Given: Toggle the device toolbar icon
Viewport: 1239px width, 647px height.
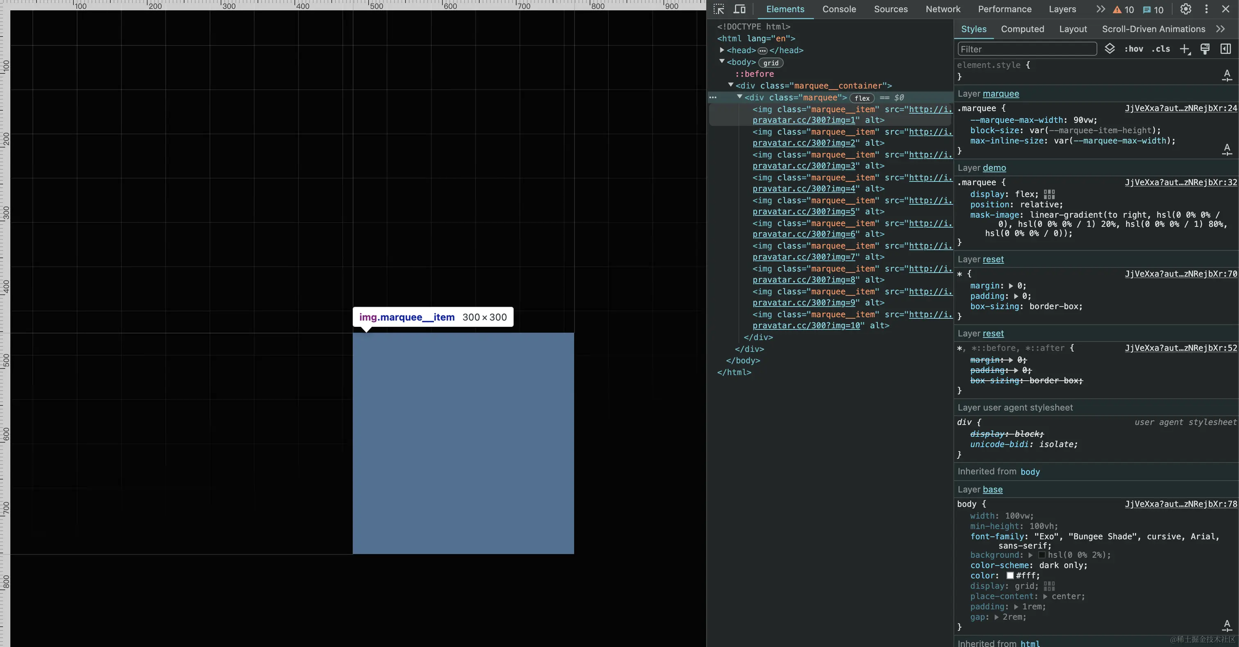Looking at the screenshot, I should click(x=739, y=9).
